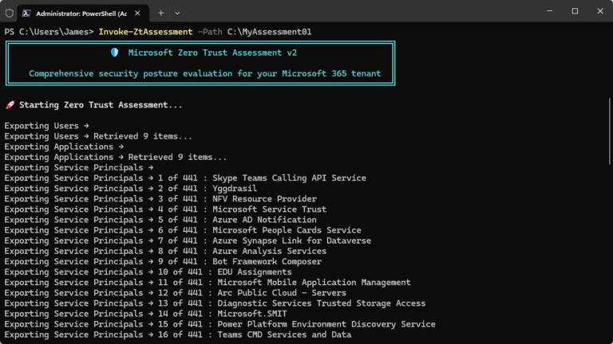The width and height of the screenshot is (613, 344).
Task: Click Power Platform Environment Discovery Service line
Action: [x=220, y=325]
